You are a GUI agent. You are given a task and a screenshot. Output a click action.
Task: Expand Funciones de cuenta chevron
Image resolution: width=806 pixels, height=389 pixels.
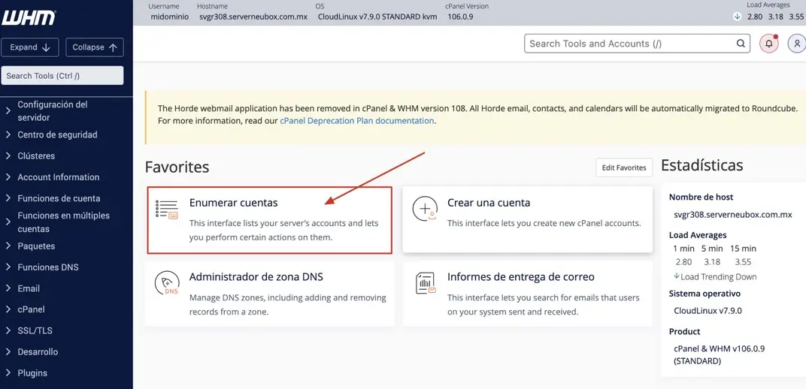tap(8, 198)
